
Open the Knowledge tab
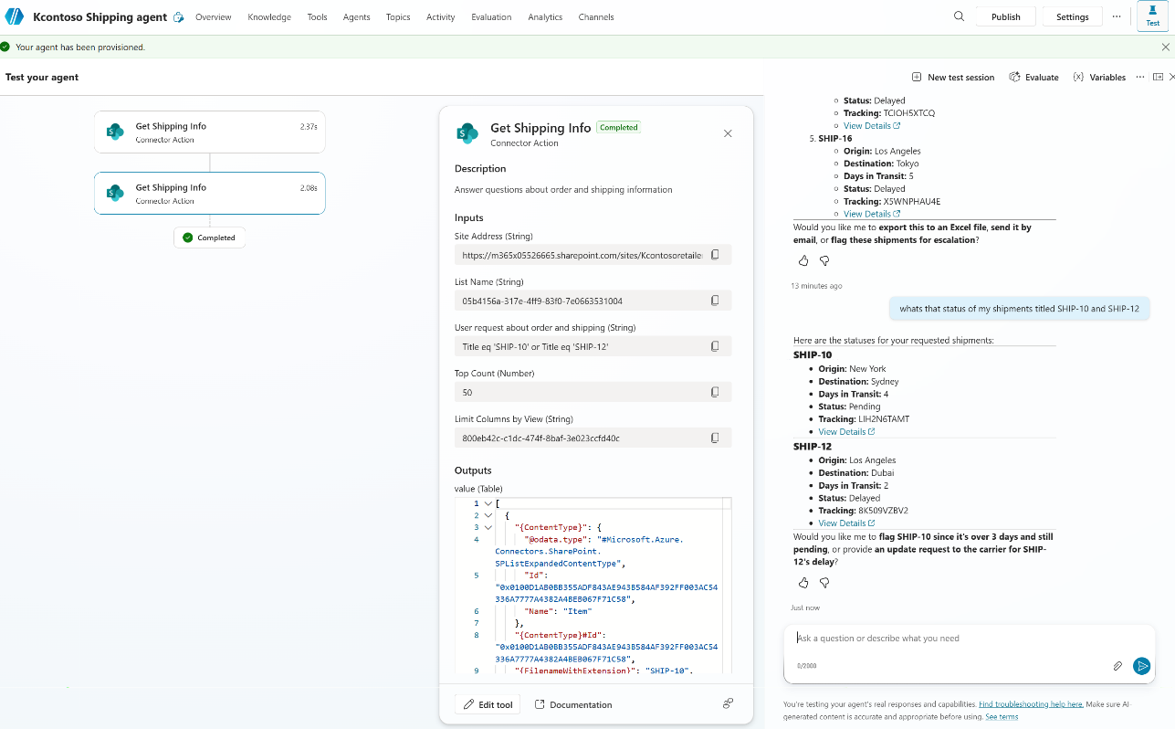[269, 17]
